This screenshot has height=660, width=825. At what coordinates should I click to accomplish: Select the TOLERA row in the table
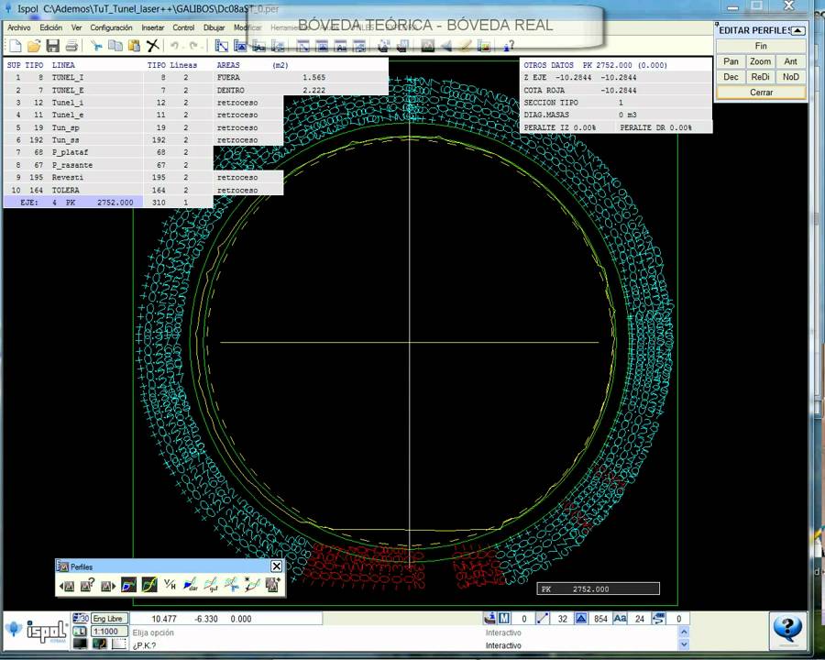(73, 190)
